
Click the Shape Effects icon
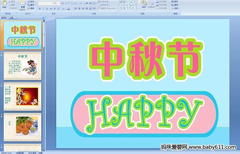(158, 8)
